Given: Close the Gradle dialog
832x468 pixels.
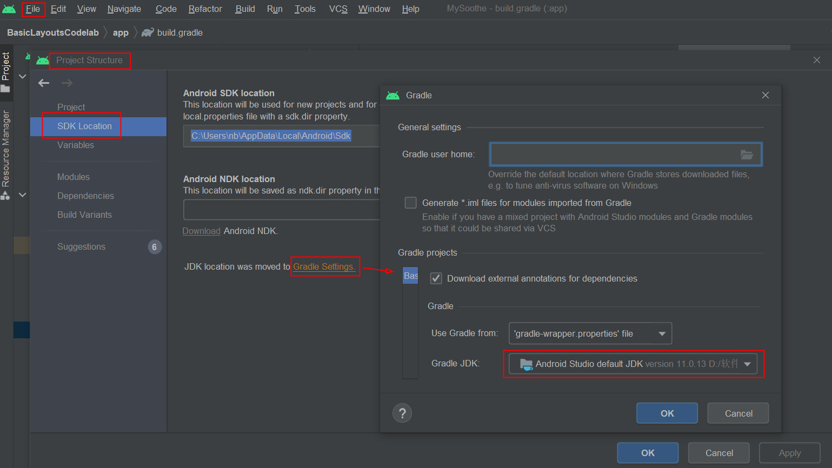Looking at the screenshot, I should pos(766,95).
